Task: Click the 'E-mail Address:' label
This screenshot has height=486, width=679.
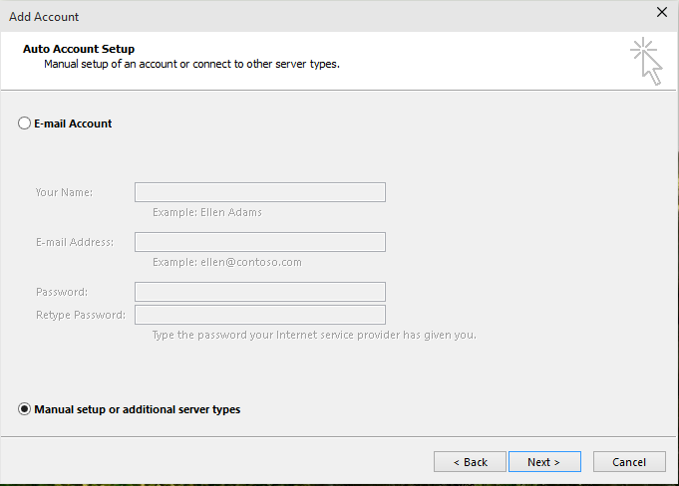Action: click(x=75, y=242)
